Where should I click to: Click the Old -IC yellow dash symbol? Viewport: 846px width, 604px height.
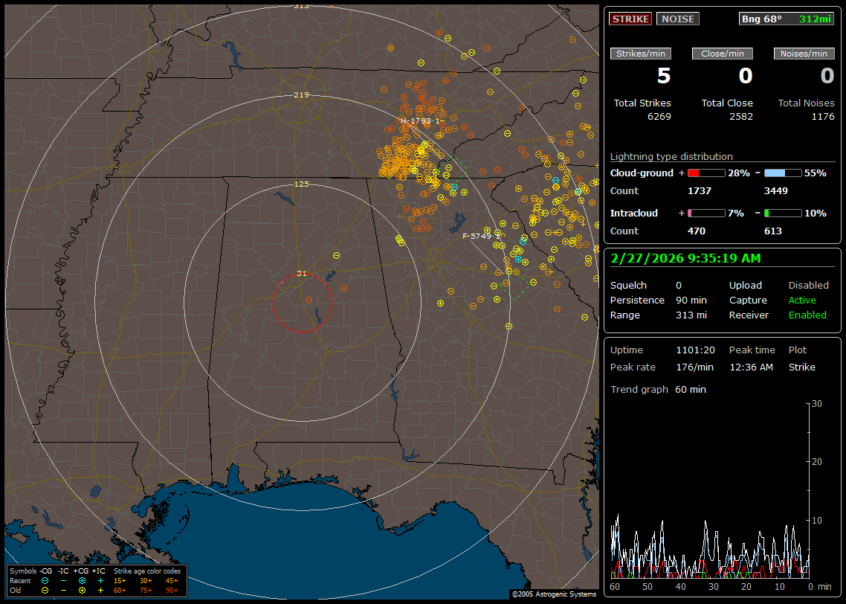(64, 590)
